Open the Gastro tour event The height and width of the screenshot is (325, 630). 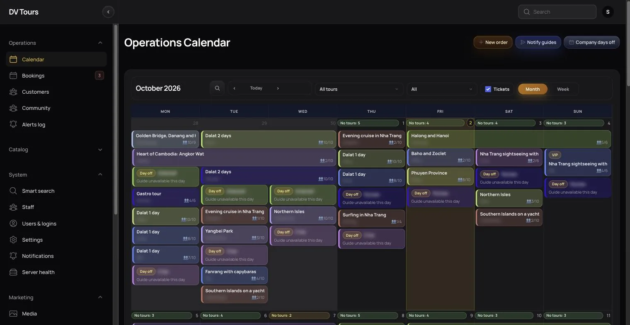click(x=165, y=197)
